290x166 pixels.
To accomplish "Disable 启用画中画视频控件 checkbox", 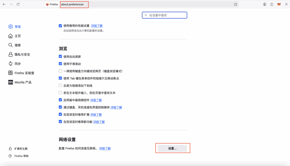I will pyautogui.click(x=60, y=100).
